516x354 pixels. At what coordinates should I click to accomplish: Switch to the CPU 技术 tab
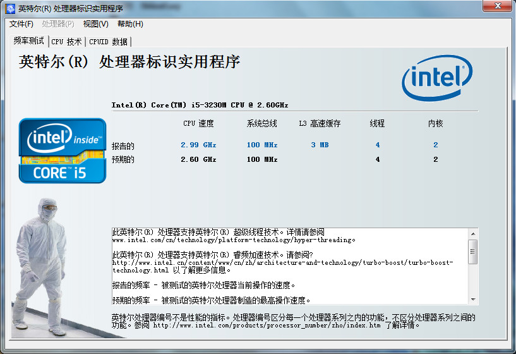[x=67, y=42]
